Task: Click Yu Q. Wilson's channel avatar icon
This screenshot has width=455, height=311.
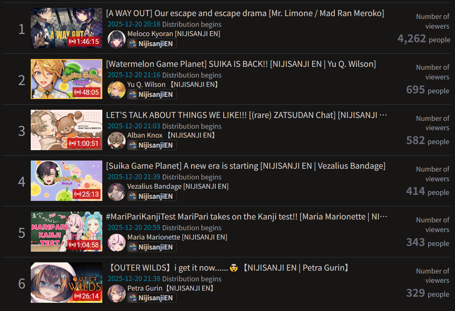Action: 116,90
